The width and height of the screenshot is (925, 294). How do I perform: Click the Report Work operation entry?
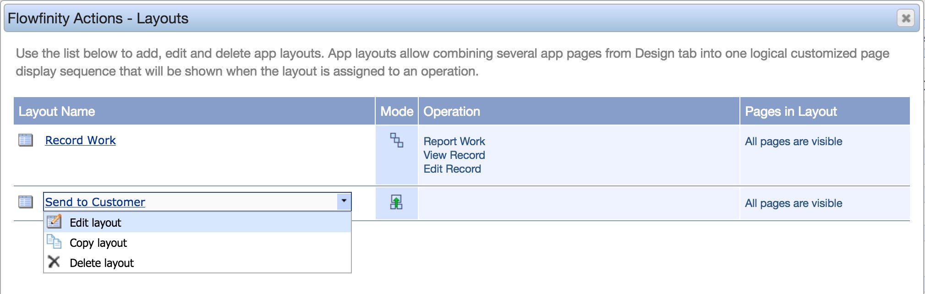click(454, 142)
